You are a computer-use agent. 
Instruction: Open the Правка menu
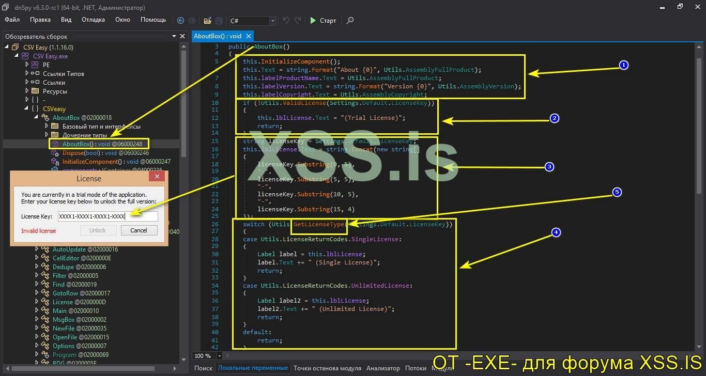(40, 20)
